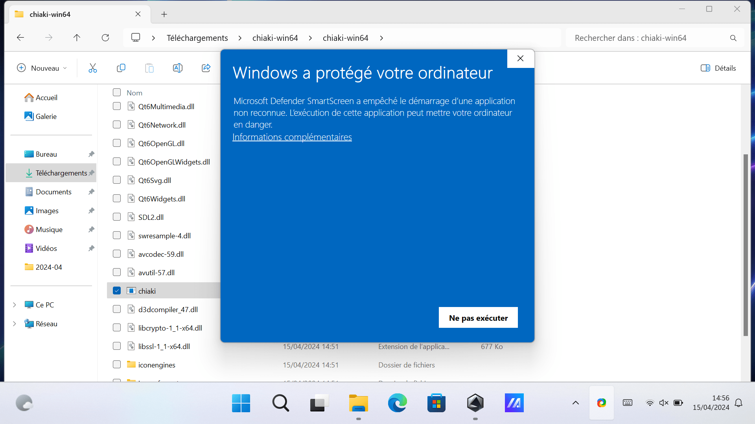This screenshot has width=755, height=424.
Task: Open Microsoft Store from taskbar
Action: coord(436,403)
